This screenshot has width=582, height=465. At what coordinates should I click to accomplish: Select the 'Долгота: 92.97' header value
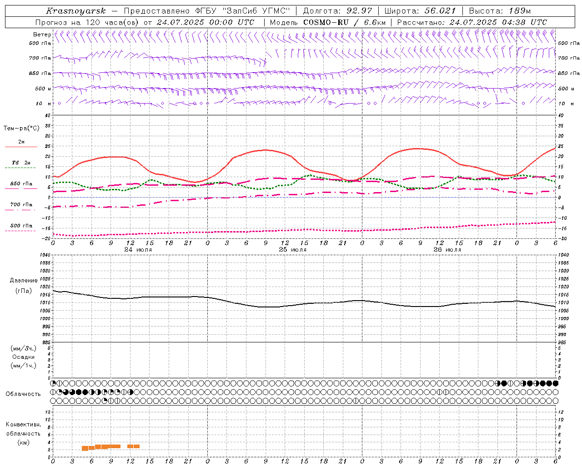tap(337, 11)
